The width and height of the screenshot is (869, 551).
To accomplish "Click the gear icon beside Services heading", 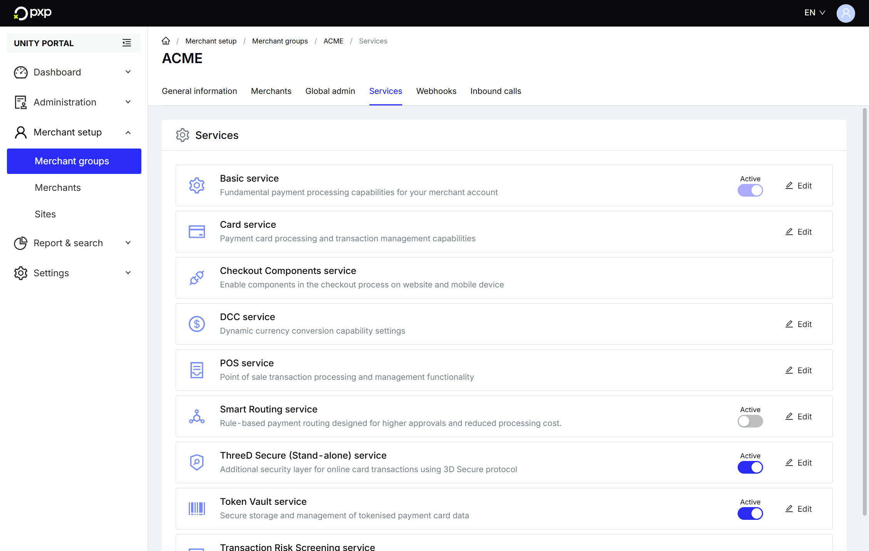I will click(x=183, y=135).
